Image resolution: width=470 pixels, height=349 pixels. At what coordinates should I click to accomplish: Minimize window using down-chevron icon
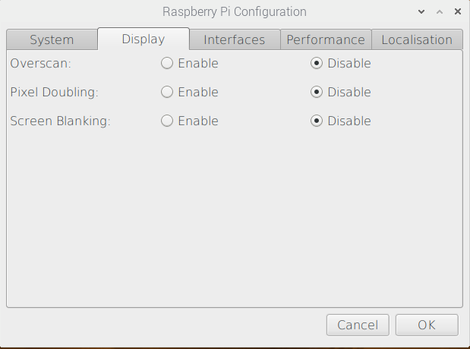pos(421,11)
